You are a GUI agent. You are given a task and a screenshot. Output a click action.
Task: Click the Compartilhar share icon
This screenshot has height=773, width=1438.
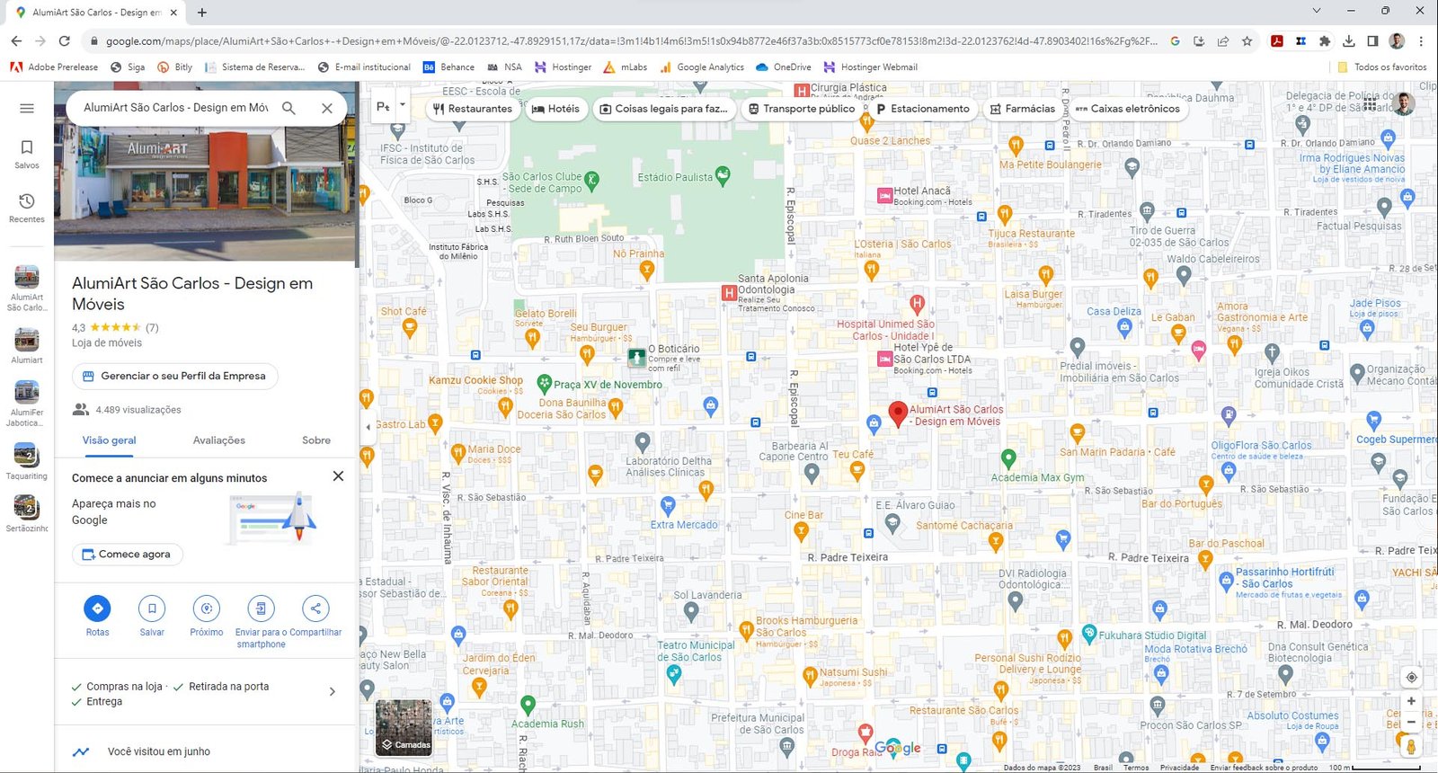click(315, 609)
